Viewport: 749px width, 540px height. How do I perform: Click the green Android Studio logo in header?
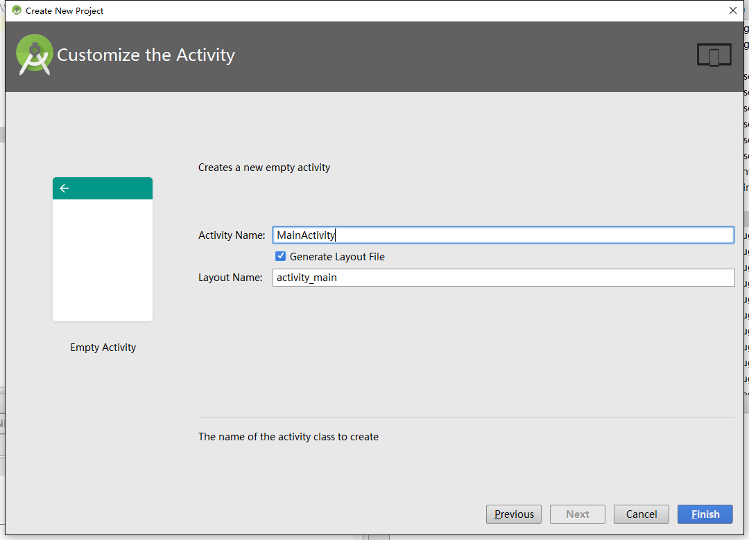[35, 55]
